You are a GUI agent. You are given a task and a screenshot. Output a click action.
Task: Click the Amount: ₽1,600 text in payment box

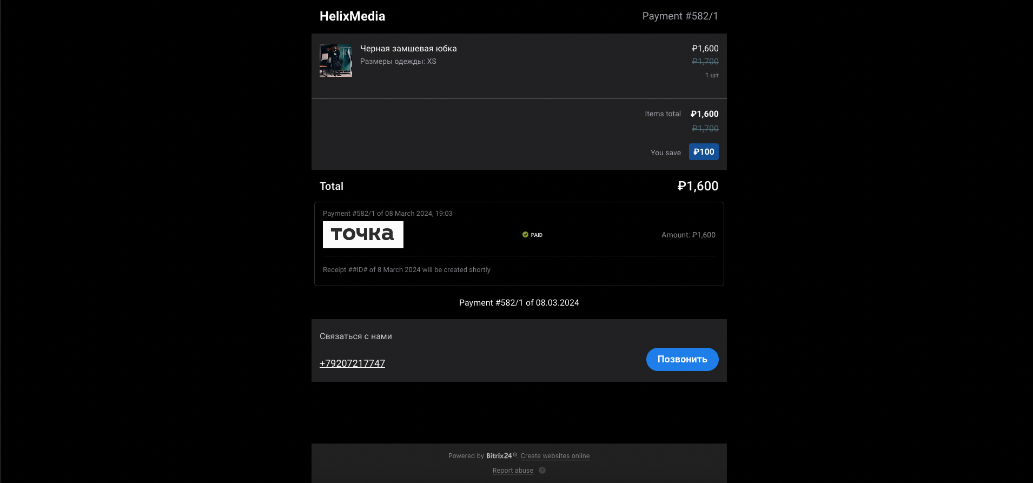688,235
